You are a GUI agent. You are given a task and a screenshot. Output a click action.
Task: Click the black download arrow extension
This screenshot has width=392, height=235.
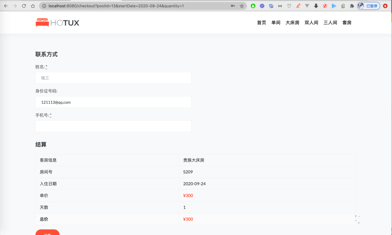tap(316, 6)
